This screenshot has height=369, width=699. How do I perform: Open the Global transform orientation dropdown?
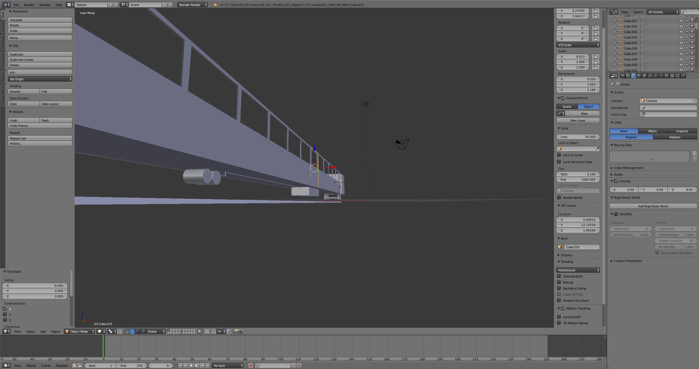(156, 331)
